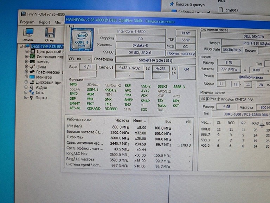Click the Intel Core i5 inside logo
The height and width of the screenshot is (203, 270).
82,40
